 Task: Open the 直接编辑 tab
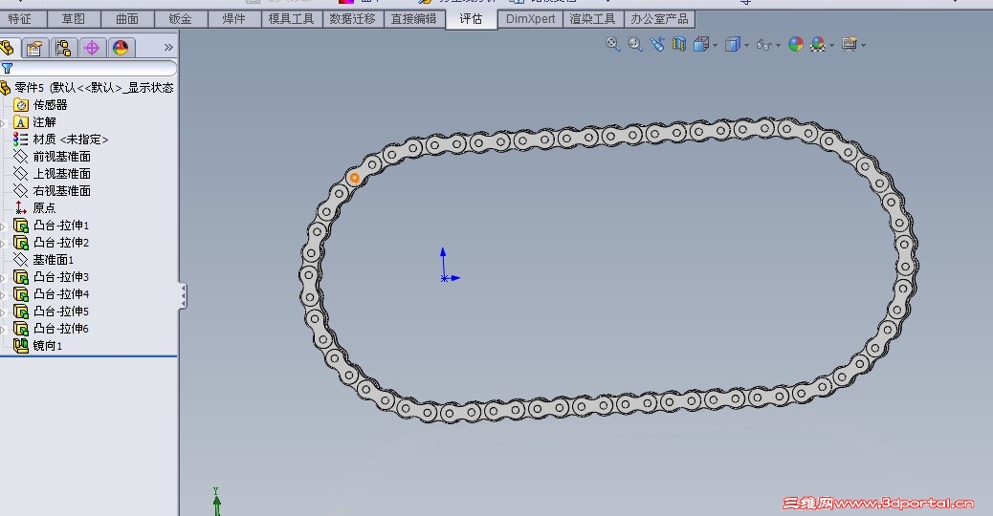click(x=413, y=19)
